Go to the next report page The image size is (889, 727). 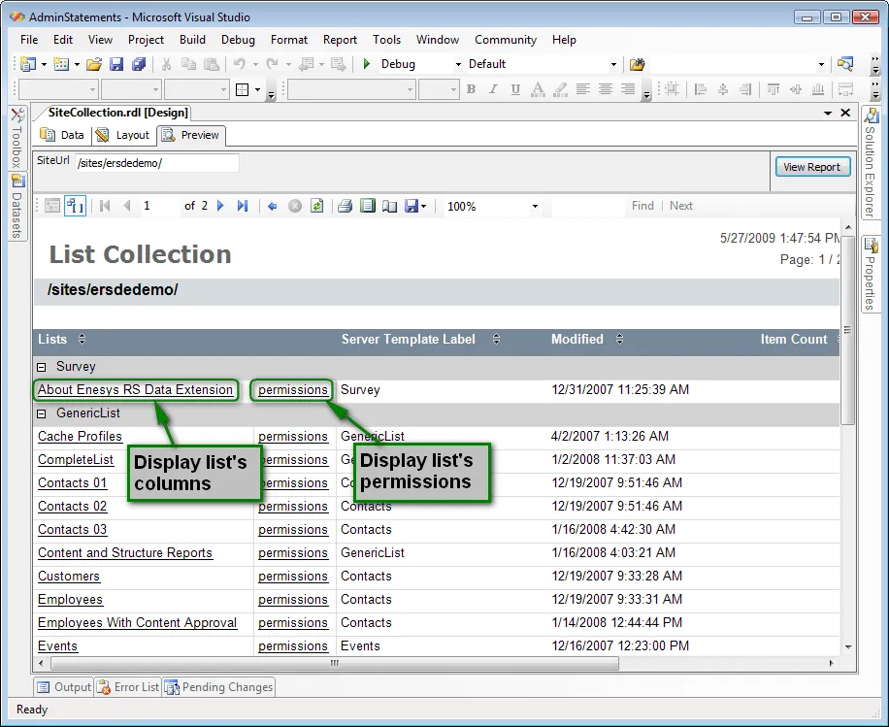pos(221,206)
